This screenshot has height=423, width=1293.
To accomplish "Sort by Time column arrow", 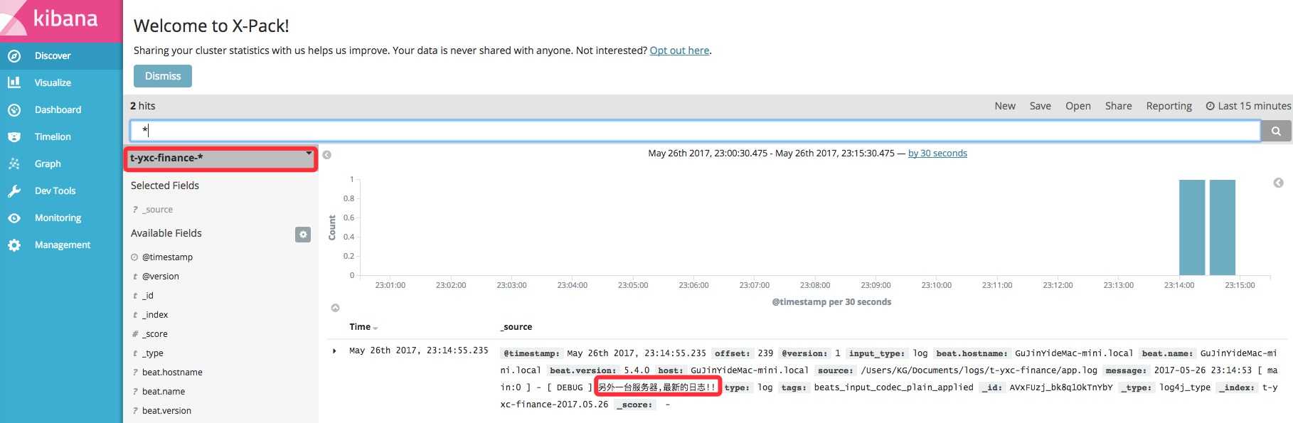I will click(x=376, y=328).
